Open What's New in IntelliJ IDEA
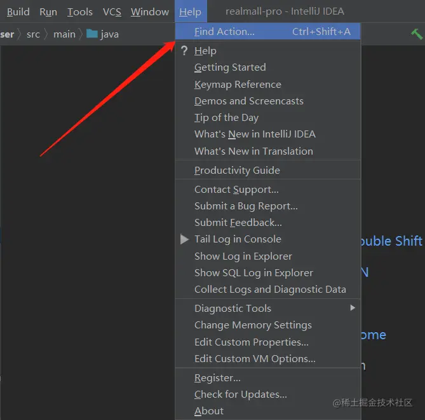The image size is (425, 420). [268, 134]
